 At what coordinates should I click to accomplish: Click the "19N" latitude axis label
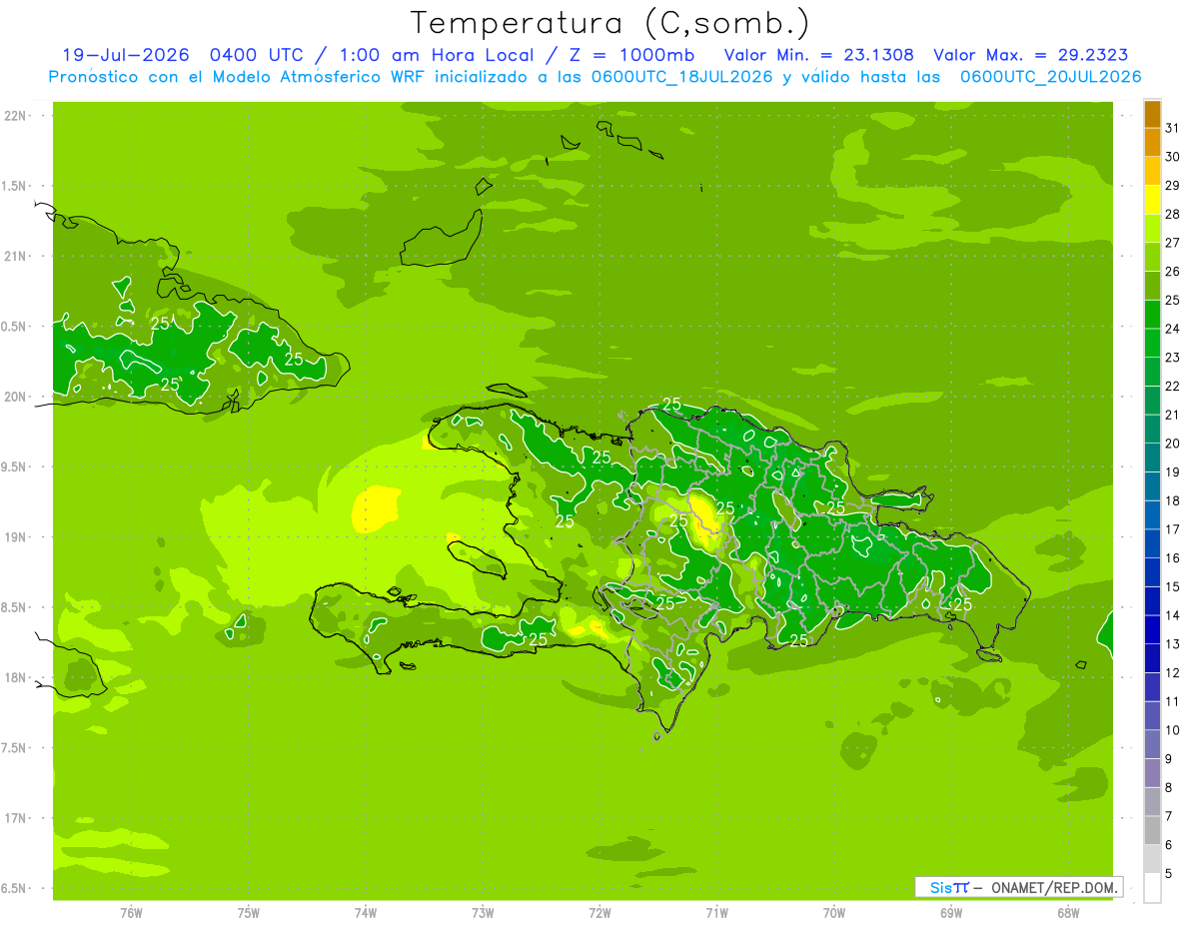click(15, 537)
